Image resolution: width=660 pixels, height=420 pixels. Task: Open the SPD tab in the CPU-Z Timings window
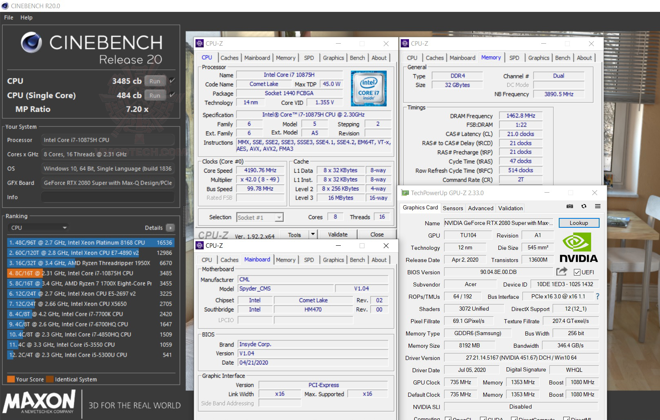pyautogui.click(x=514, y=58)
